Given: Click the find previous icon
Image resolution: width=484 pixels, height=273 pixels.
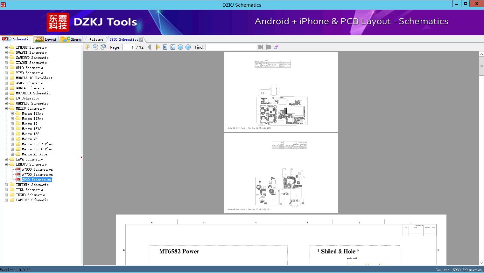Looking at the screenshot, I should coord(261,47).
